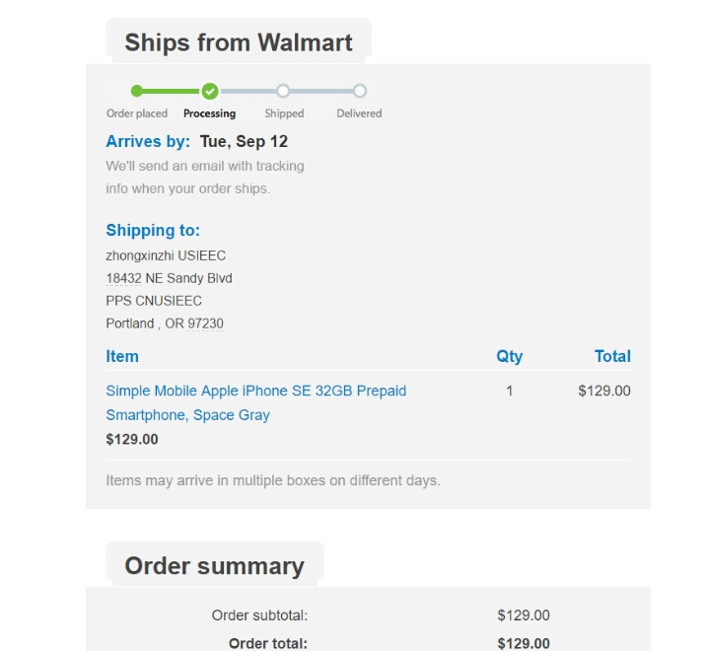Click the Qty column header
The width and height of the screenshot is (710, 651).
510,356
